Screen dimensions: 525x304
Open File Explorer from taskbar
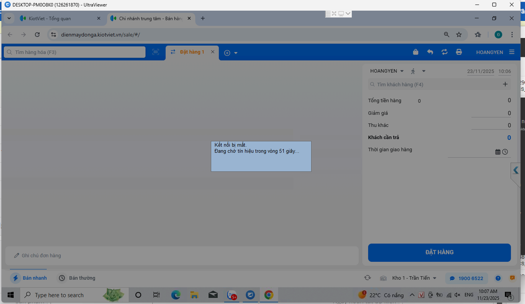(x=194, y=295)
